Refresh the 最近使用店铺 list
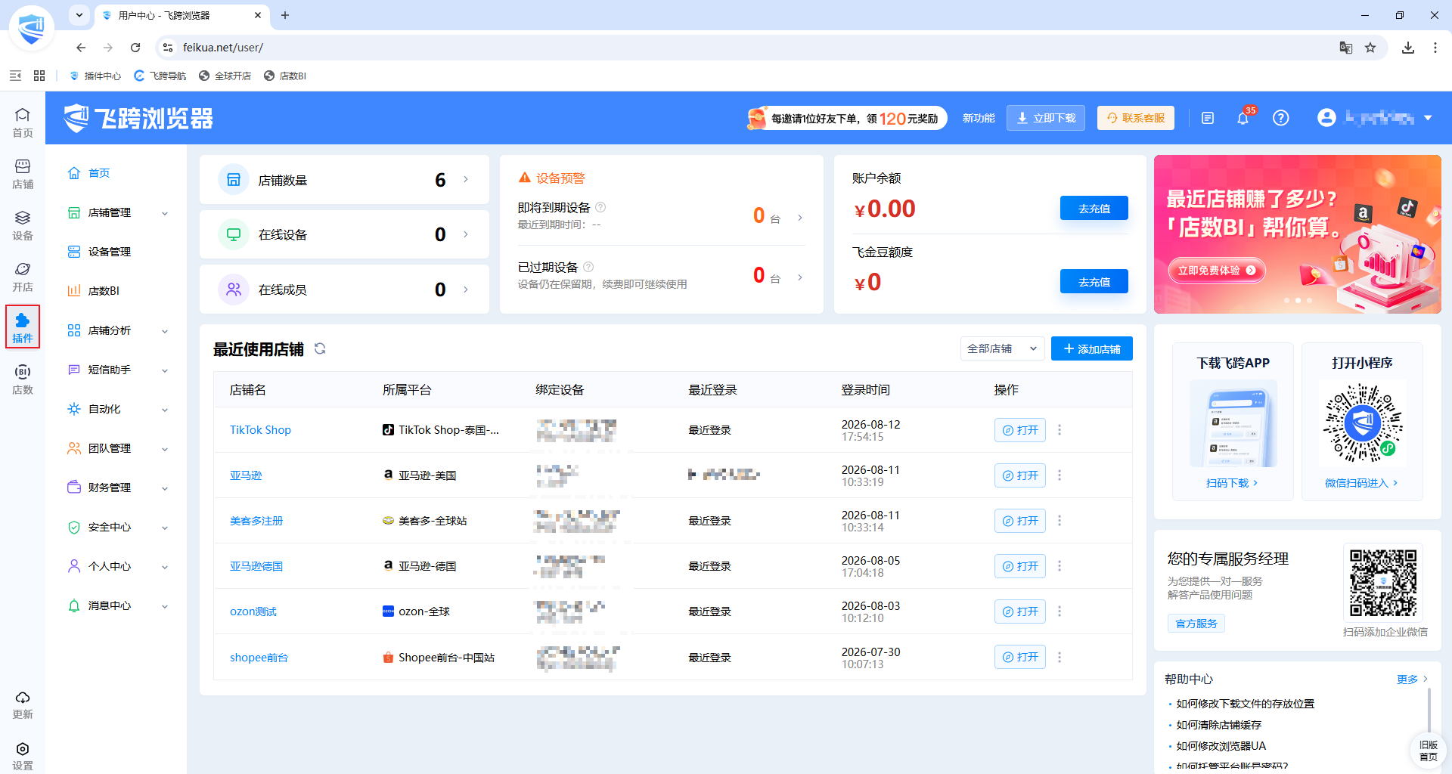This screenshot has width=1452, height=774. [x=320, y=348]
